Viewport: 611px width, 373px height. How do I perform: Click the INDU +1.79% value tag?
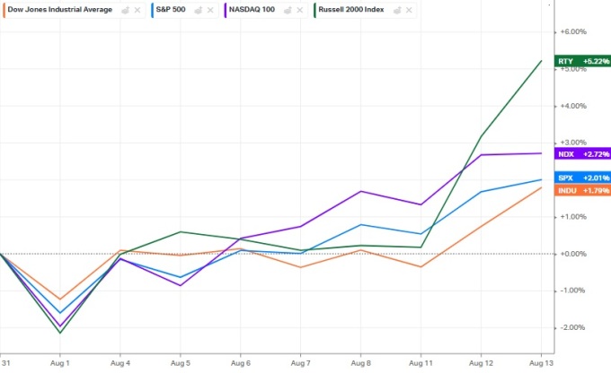582,190
